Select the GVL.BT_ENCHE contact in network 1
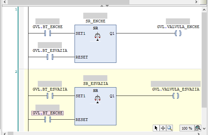 coord(47,33)
